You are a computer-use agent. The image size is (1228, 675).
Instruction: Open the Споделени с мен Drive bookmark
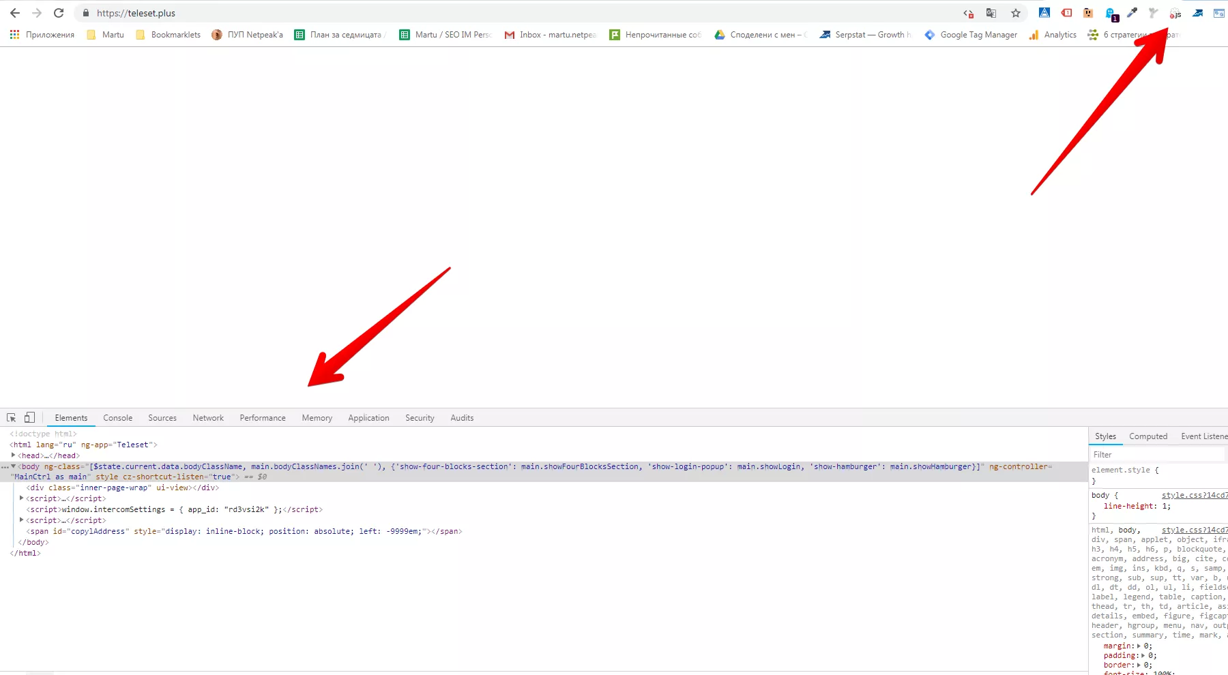(x=761, y=35)
